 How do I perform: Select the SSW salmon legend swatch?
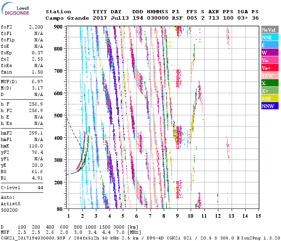270,76
